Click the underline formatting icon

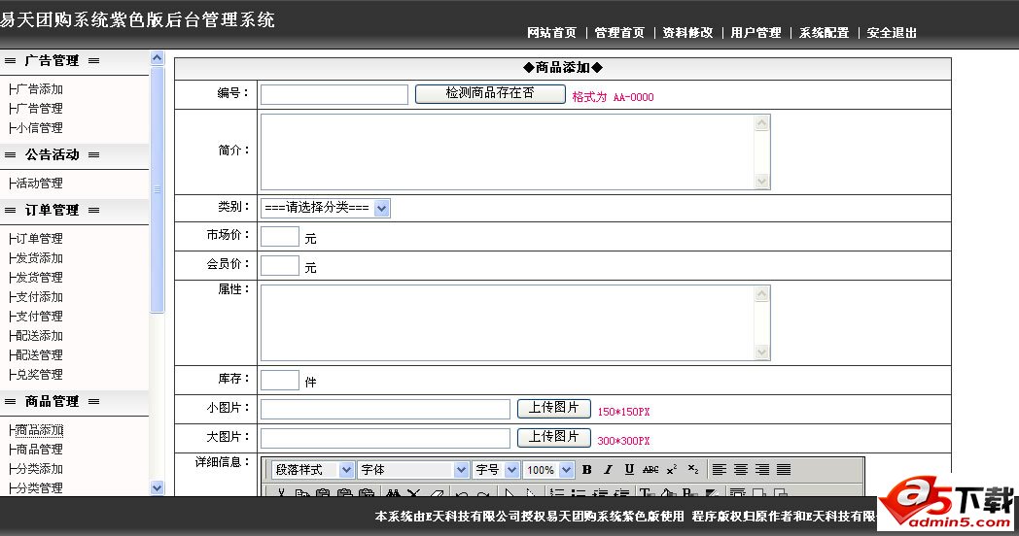pyautogui.click(x=629, y=470)
